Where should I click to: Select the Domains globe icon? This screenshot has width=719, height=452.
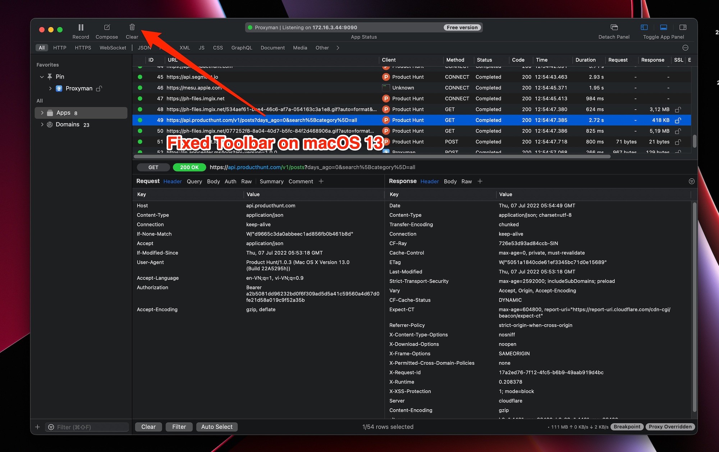pyautogui.click(x=50, y=124)
